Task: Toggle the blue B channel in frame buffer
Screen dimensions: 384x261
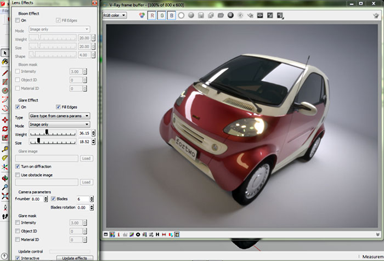Action: coord(171,15)
